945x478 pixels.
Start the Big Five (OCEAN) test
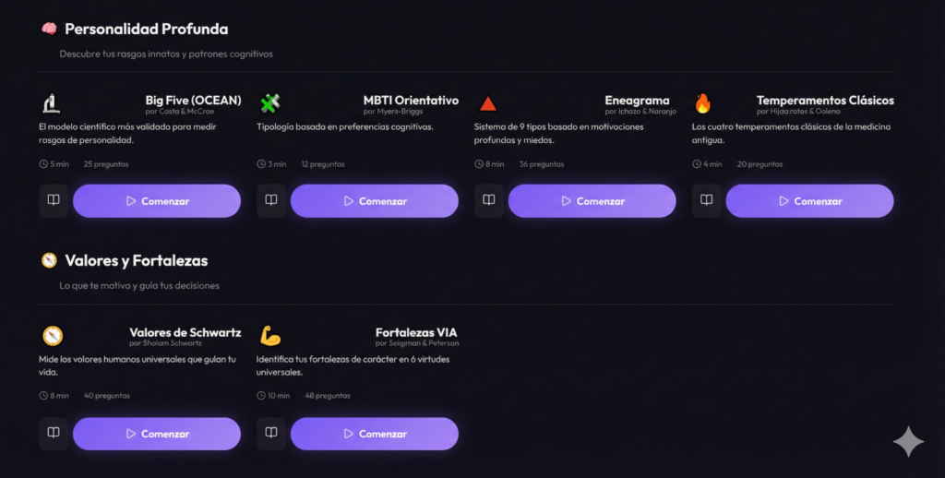(157, 201)
